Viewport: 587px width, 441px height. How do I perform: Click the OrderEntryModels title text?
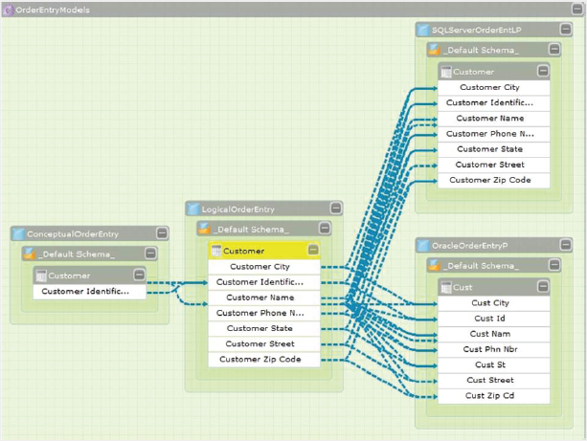pos(53,11)
